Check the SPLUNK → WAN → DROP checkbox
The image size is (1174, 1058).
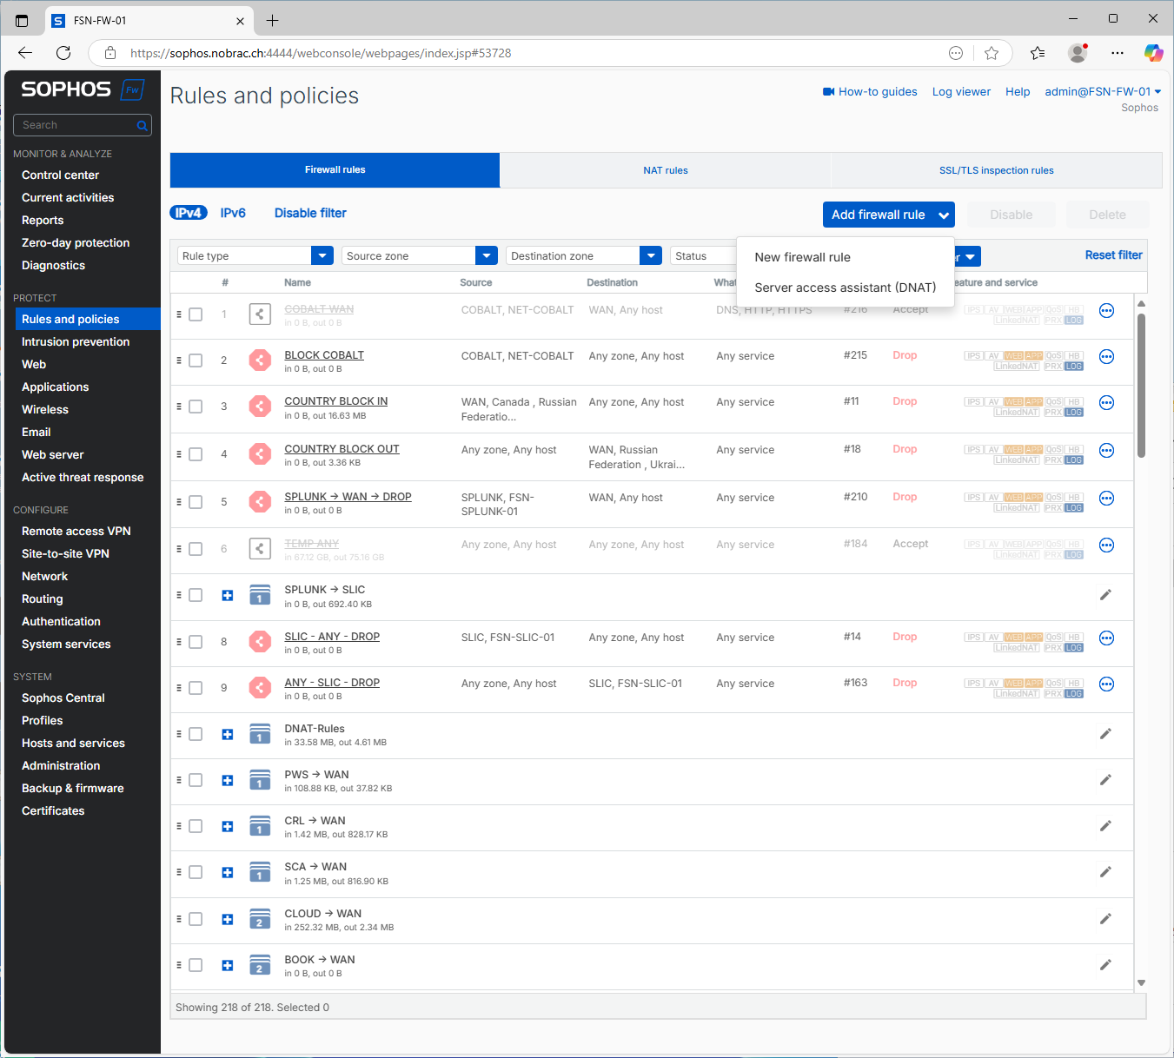196,502
